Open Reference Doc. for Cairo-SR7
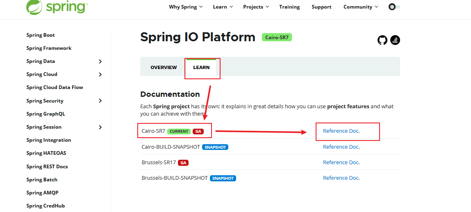 coord(341,131)
